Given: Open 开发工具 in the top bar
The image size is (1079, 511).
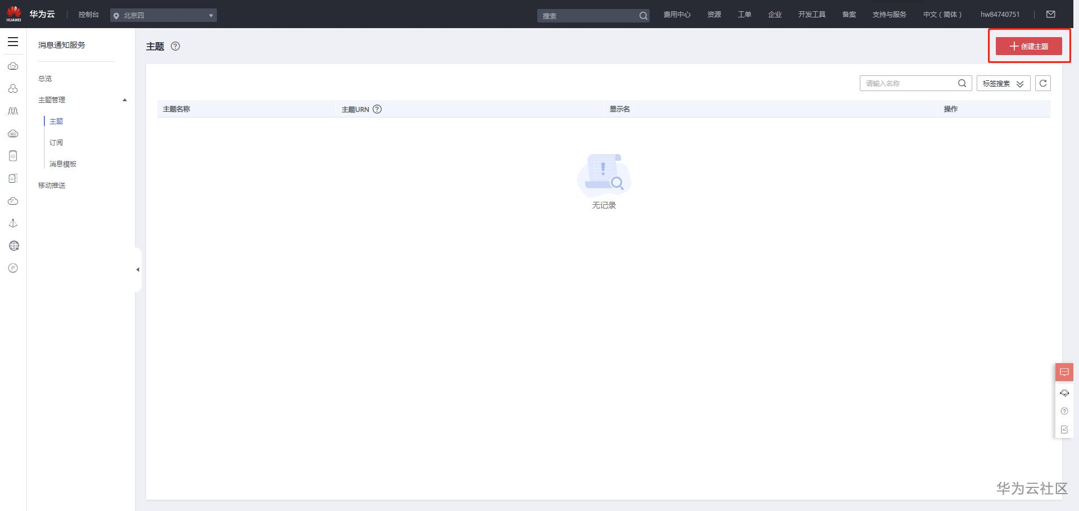Looking at the screenshot, I should (812, 15).
